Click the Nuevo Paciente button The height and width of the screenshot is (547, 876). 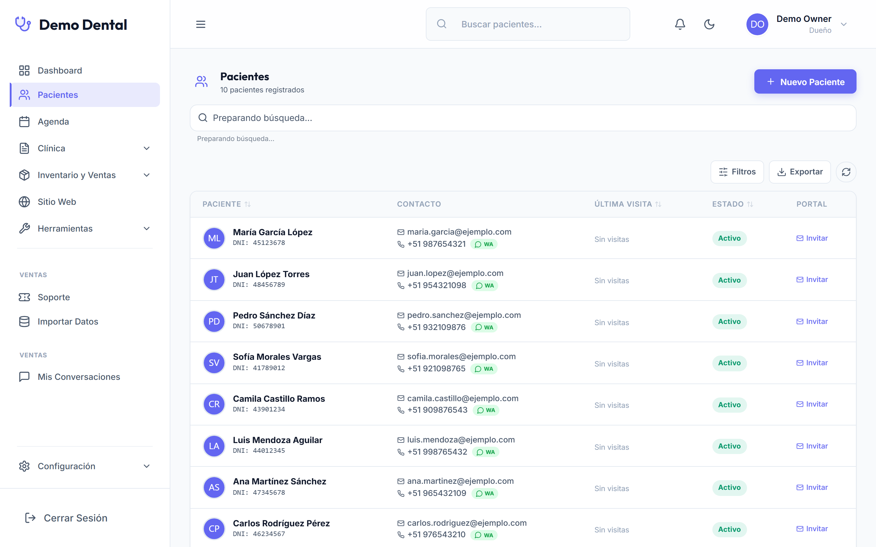tap(805, 82)
